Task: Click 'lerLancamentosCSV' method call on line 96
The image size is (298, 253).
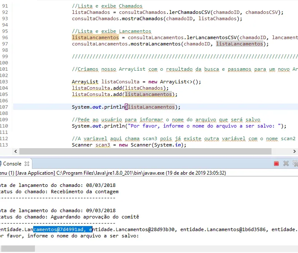Action: point(212,37)
